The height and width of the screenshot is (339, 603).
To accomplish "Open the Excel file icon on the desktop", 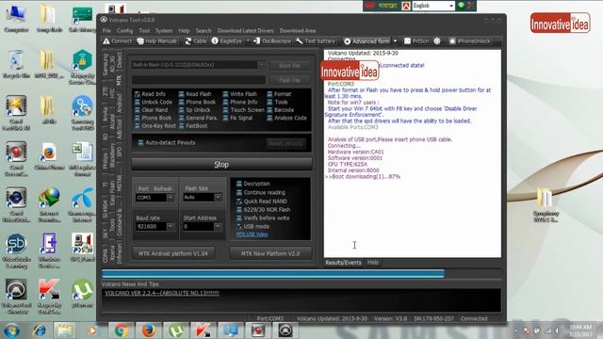I will click(82, 159).
